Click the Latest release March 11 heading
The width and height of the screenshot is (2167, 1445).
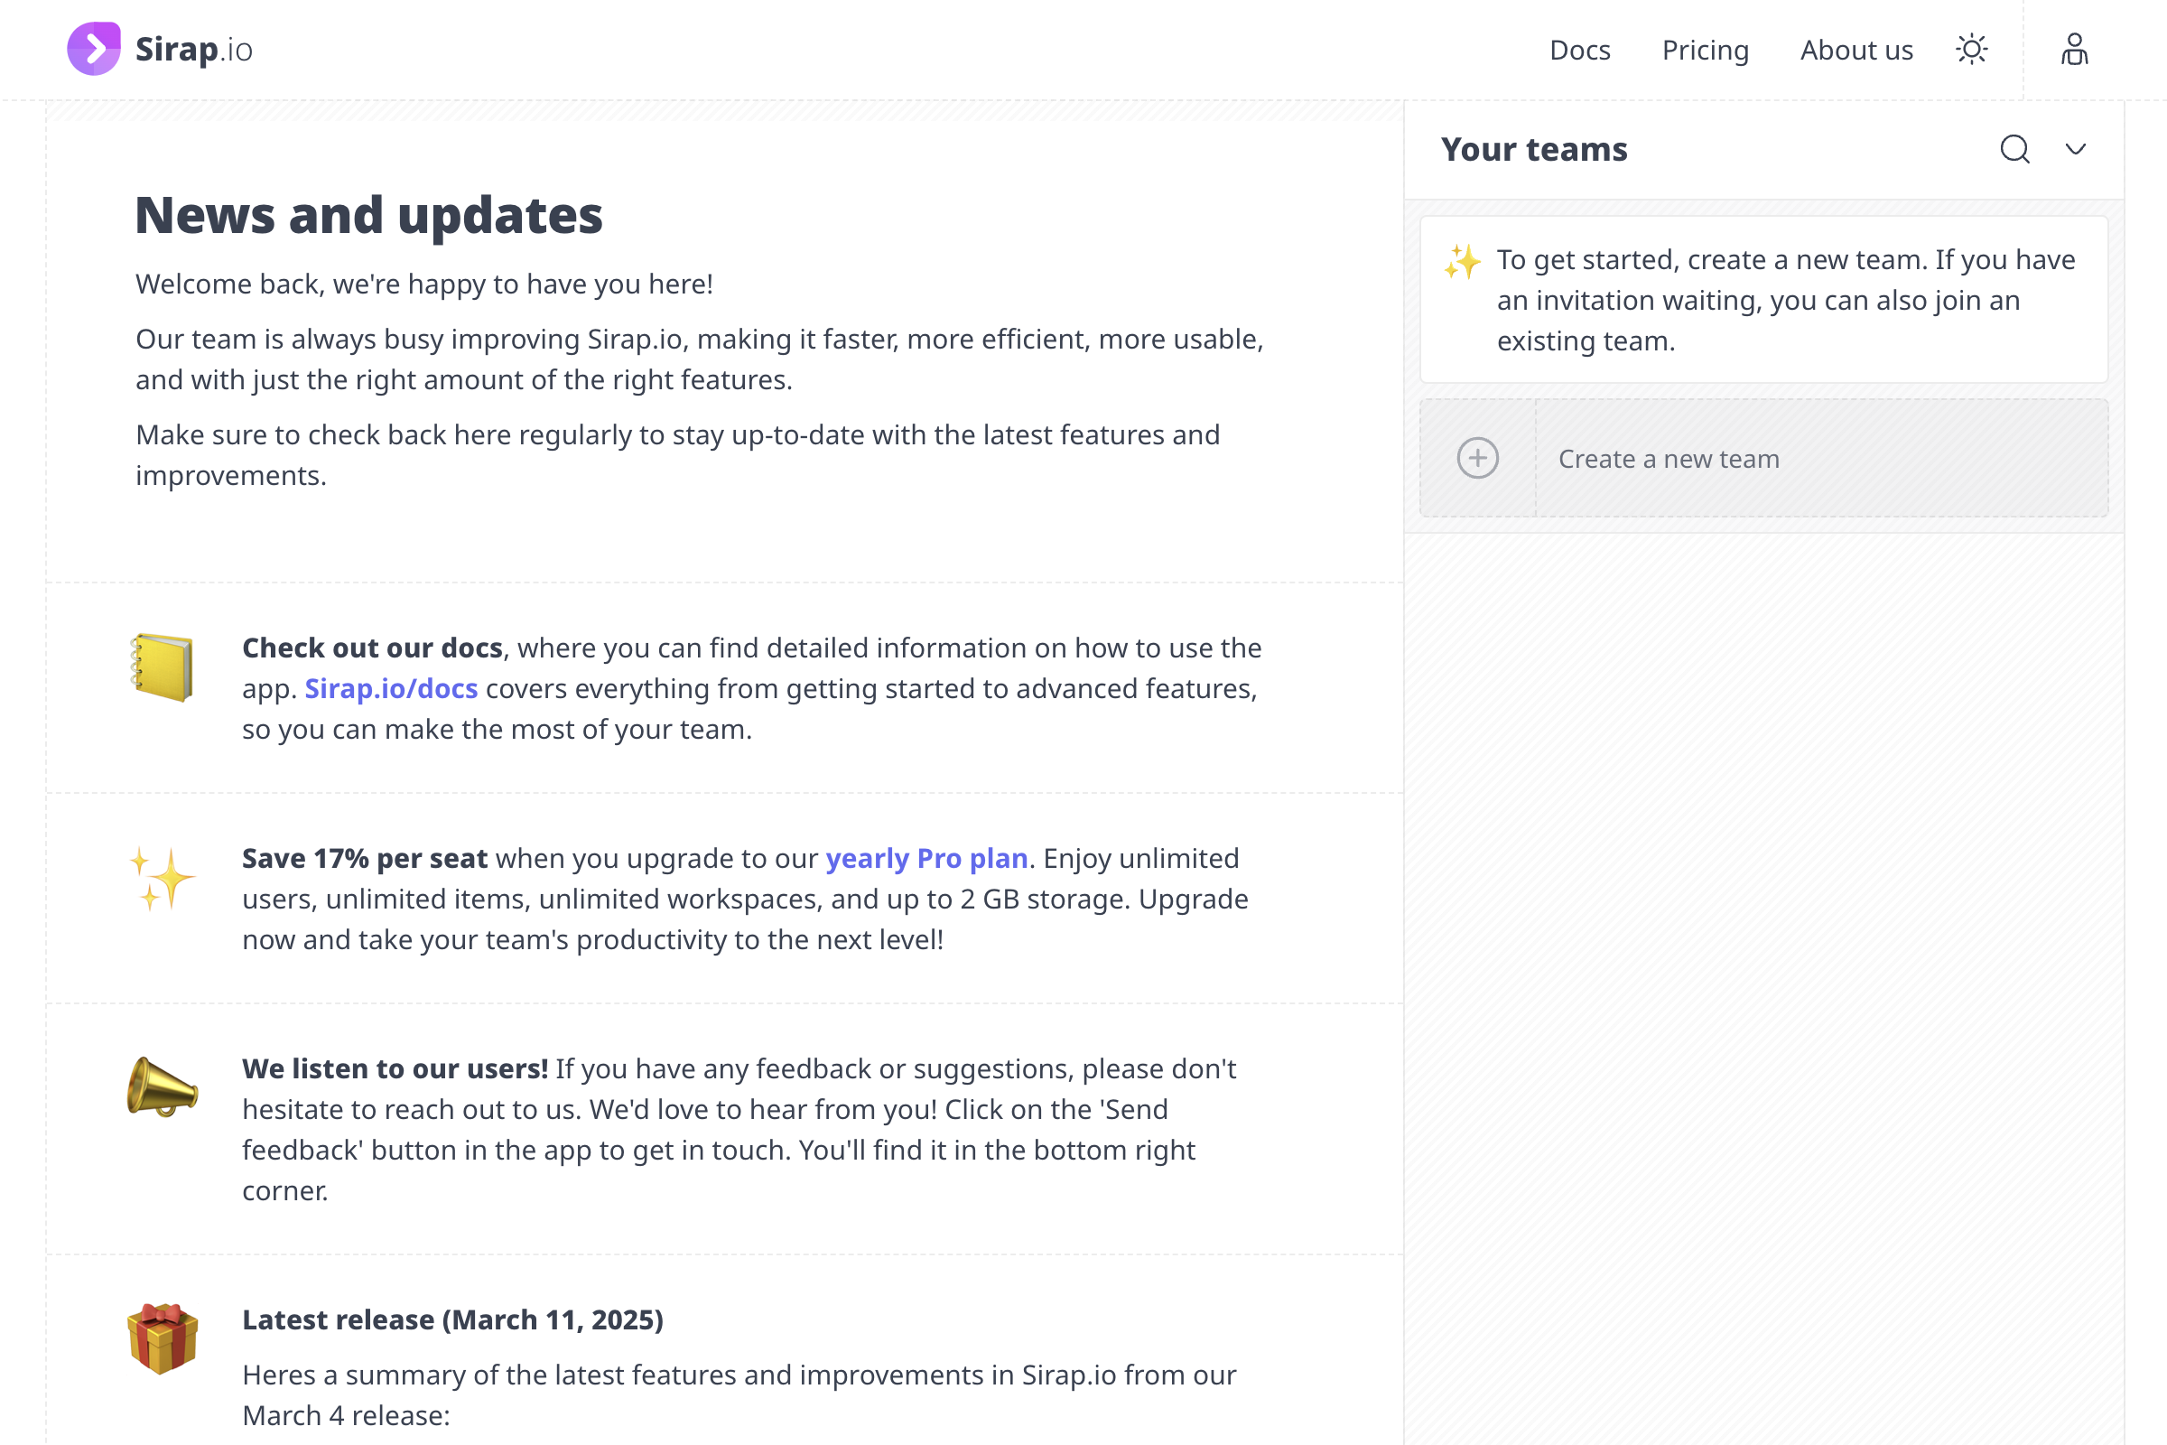[452, 1319]
